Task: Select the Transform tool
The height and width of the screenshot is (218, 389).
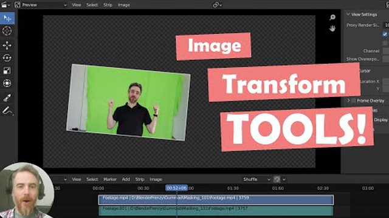Action: (7, 84)
